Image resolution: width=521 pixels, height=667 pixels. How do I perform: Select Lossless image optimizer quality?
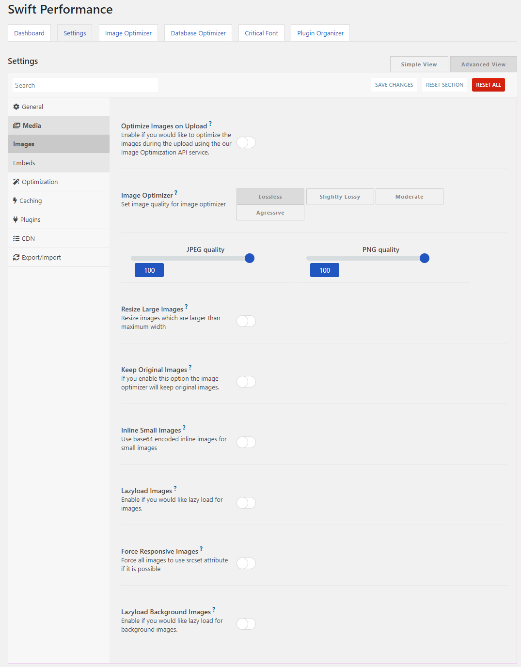coord(270,197)
